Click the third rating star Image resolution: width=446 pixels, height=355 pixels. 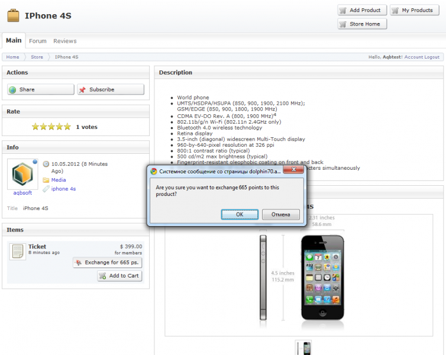(51, 127)
